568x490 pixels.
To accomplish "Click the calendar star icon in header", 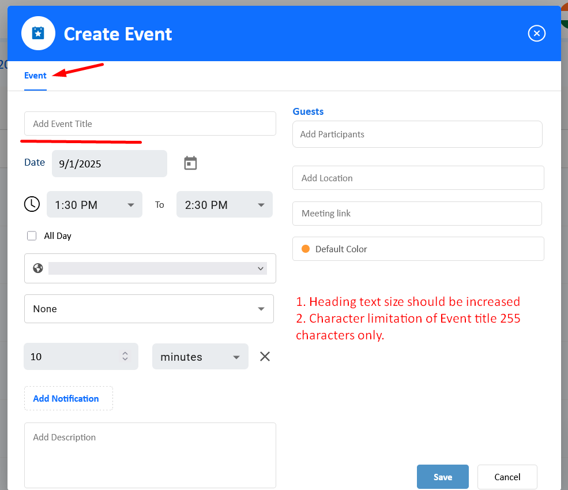I will (x=38, y=33).
